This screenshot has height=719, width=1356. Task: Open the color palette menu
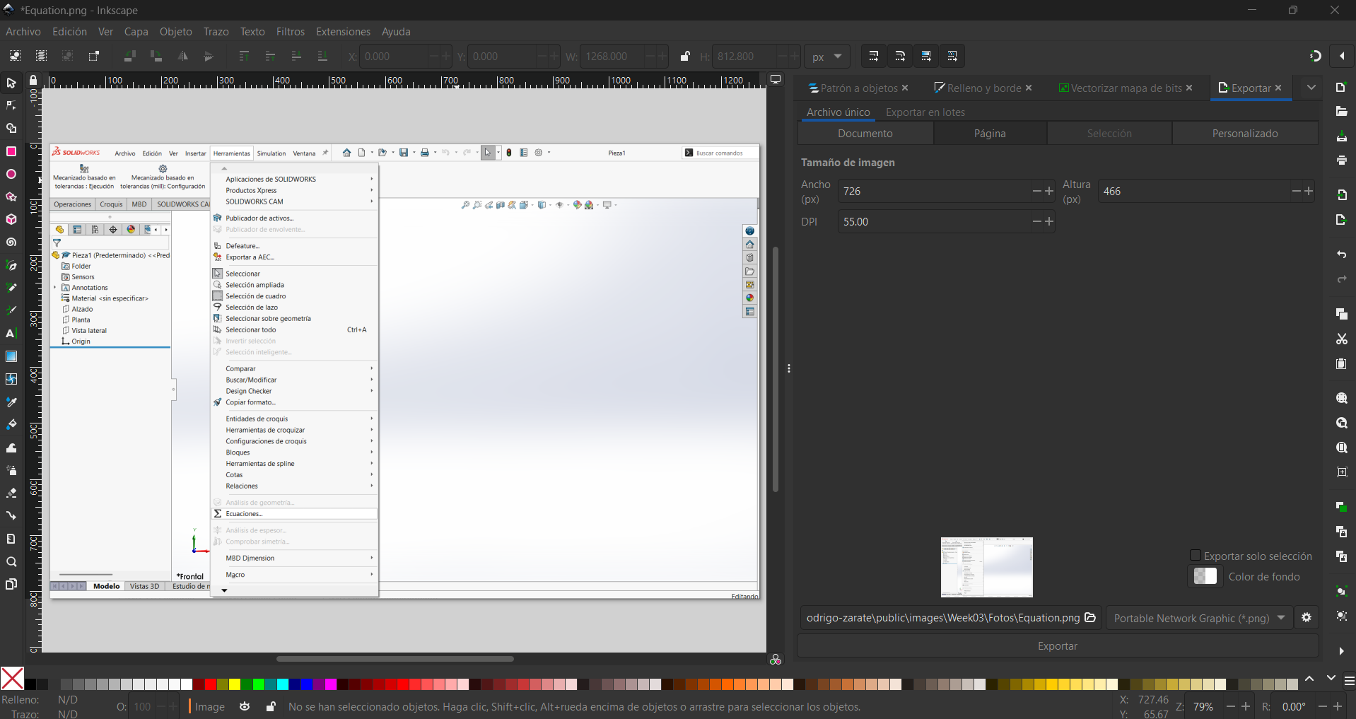tap(1349, 680)
